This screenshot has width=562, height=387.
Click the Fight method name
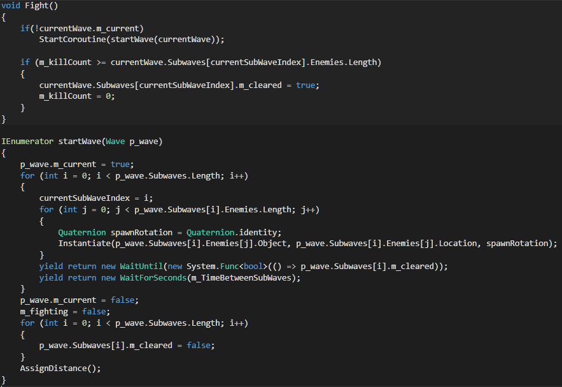coord(36,5)
